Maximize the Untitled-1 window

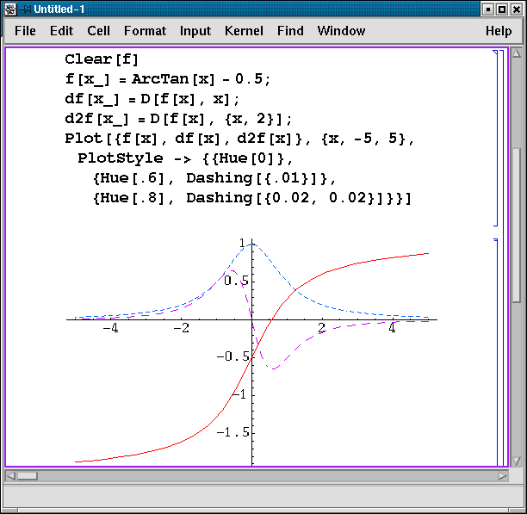(x=502, y=9)
